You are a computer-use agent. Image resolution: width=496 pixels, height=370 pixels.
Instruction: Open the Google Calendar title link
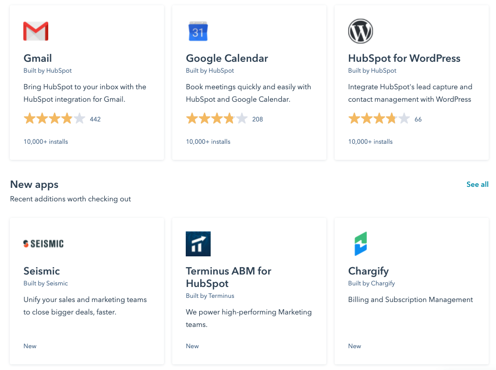click(227, 58)
